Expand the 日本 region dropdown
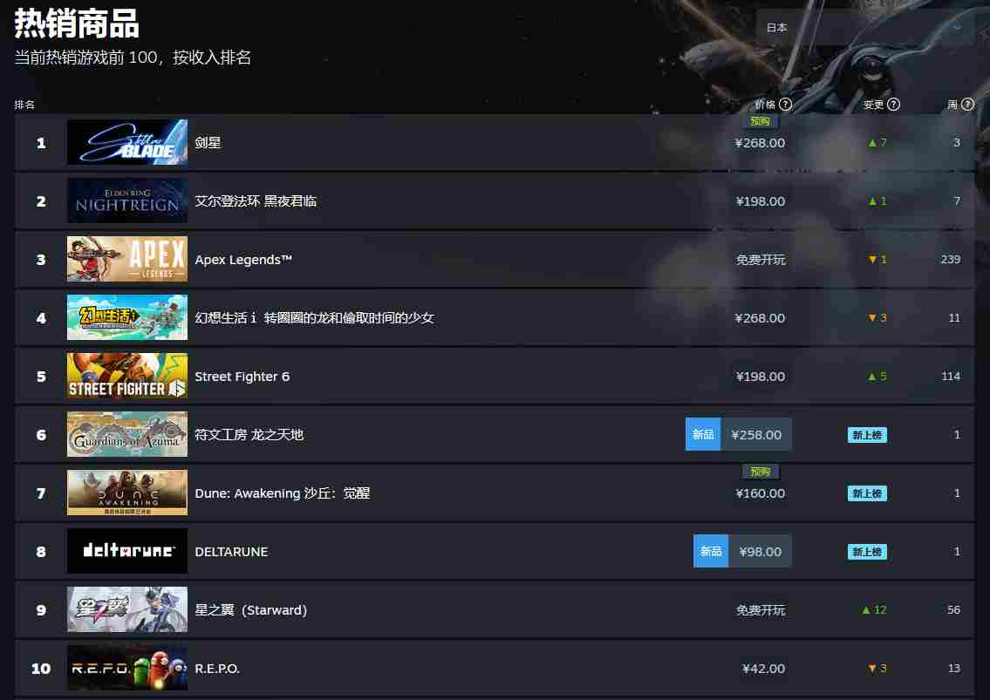This screenshot has height=700, width=990. (x=866, y=27)
